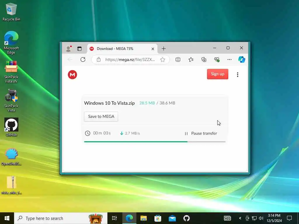Click the download progress bar

coord(155,142)
